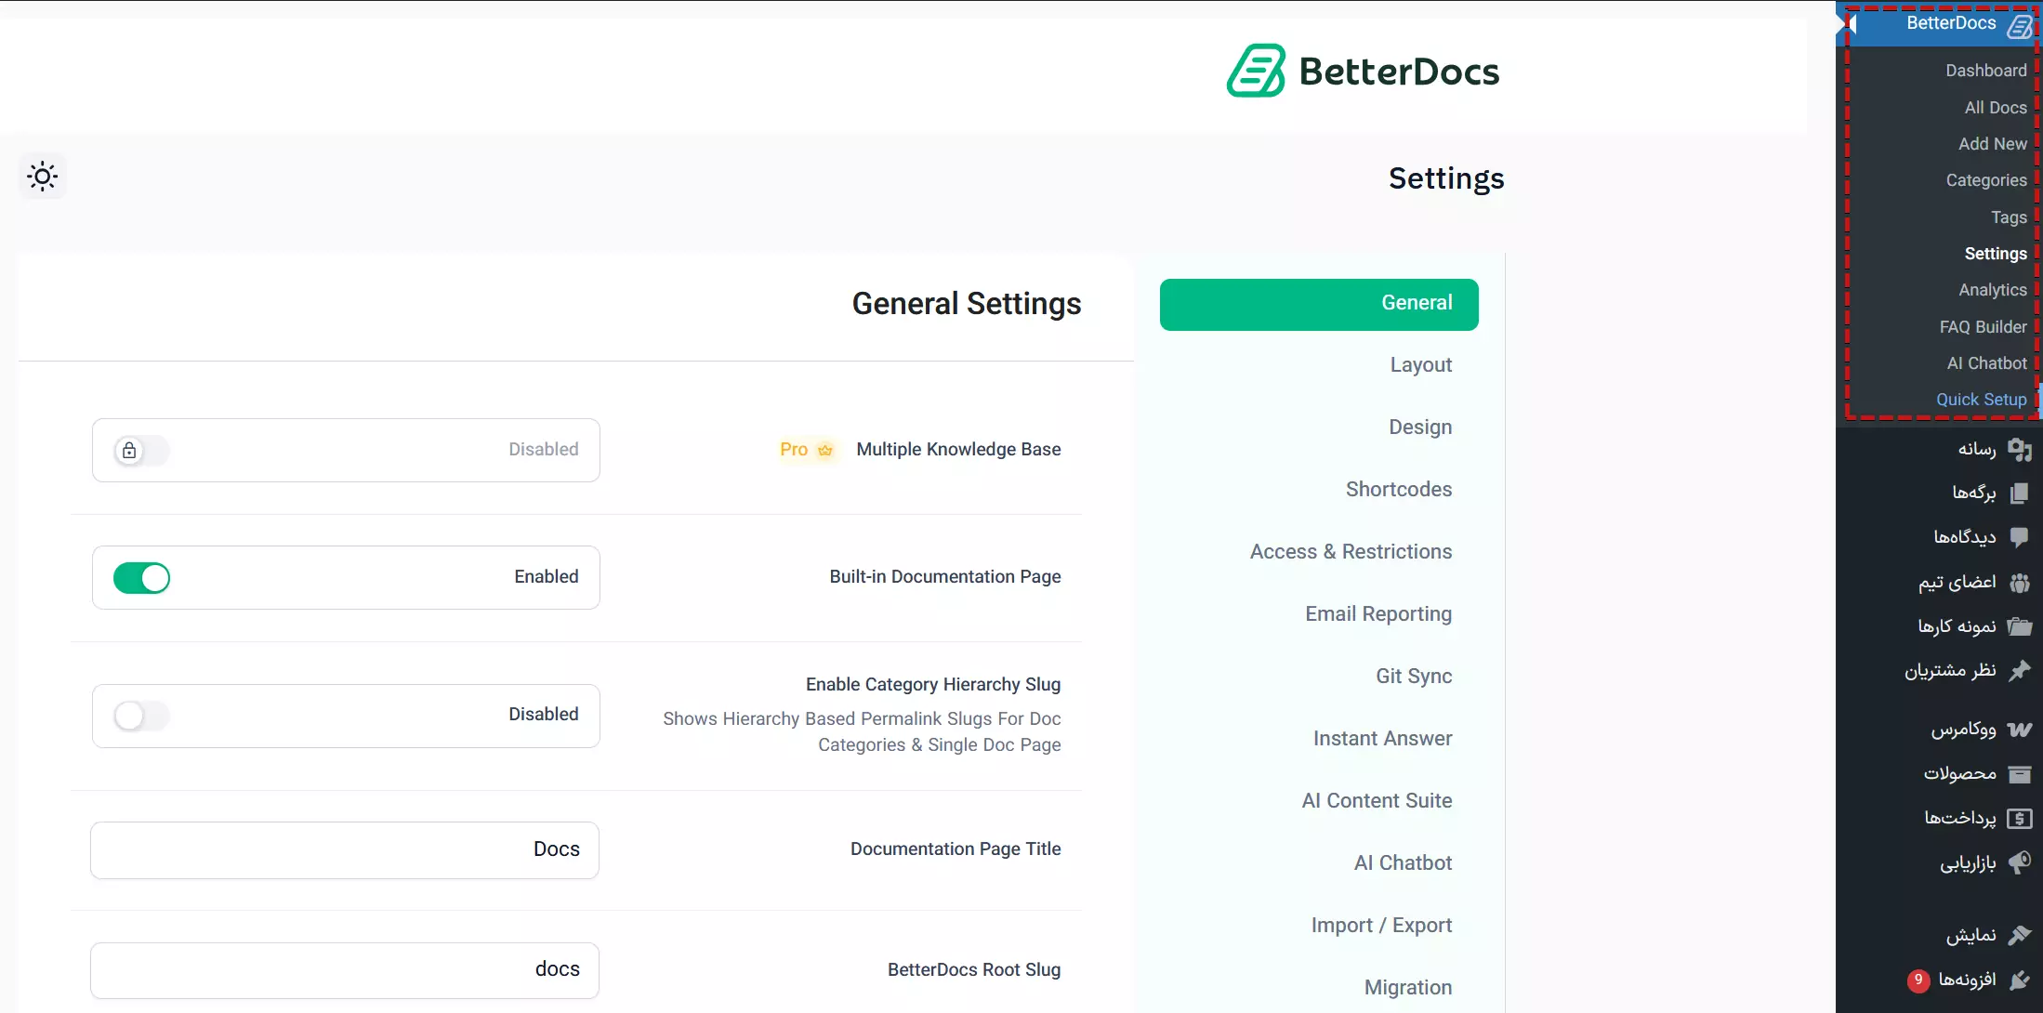Open the بازاریابی marketing megaphone icon
2043x1013 pixels.
point(2019,863)
